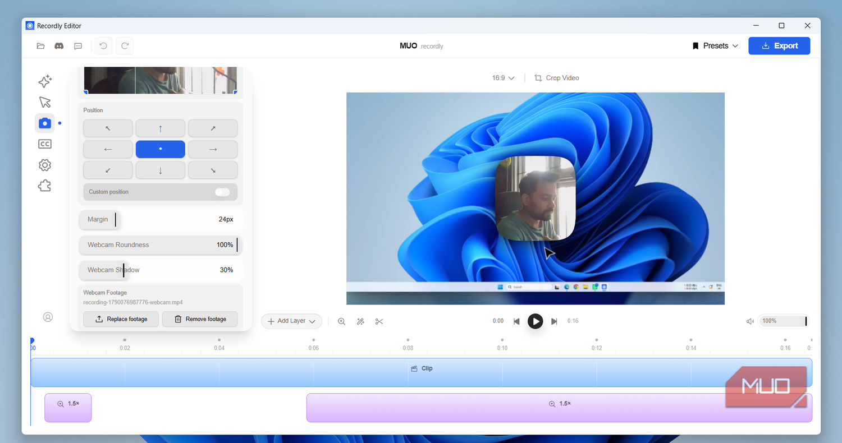Click the webcam file name "recording-1790076987776-webcam.mp4"
This screenshot has width=842, height=443.
click(x=133, y=302)
